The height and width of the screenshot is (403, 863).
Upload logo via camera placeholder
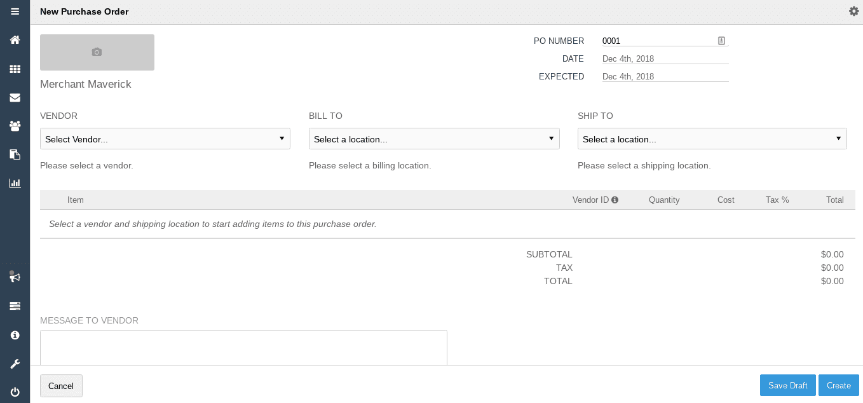point(97,52)
